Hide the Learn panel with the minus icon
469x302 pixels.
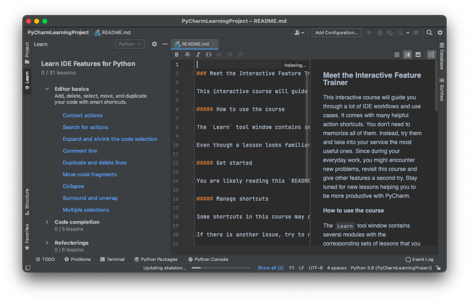[165, 44]
